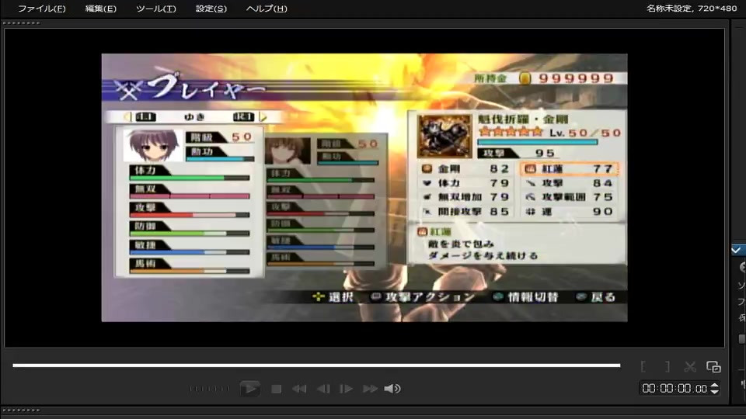Split the clip with the scissors icon
The image size is (746, 419).
[x=690, y=367]
